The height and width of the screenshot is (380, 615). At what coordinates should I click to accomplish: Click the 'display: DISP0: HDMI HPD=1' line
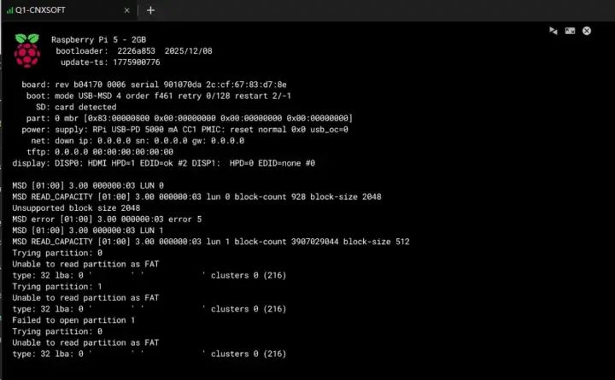tap(163, 163)
